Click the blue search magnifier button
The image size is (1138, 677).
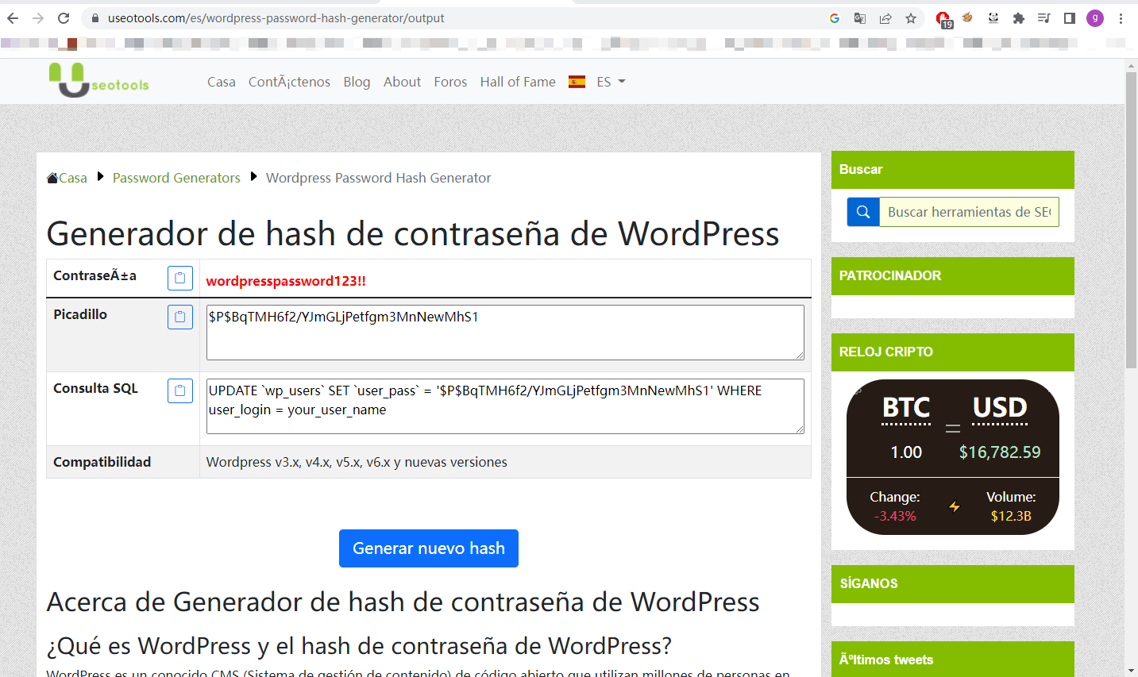(863, 212)
